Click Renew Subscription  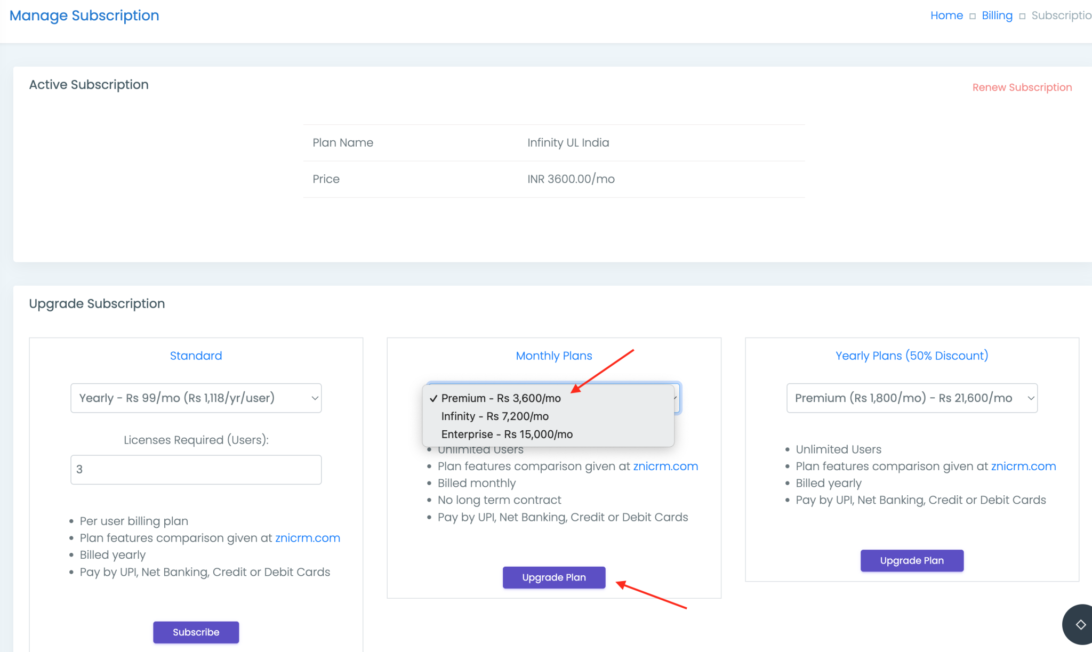click(x=1022, y=87)
